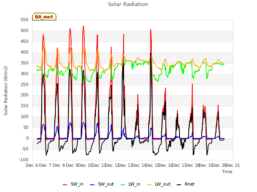The image size is (257, 192).
Task: Click the Dec 6 x-axis tick label
Action: click(32, 165)
